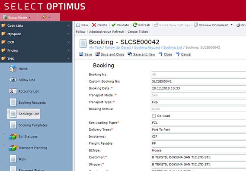Open Code Lists menu section
This screenshot has height=171, width=246.
(x=36, y=25)
